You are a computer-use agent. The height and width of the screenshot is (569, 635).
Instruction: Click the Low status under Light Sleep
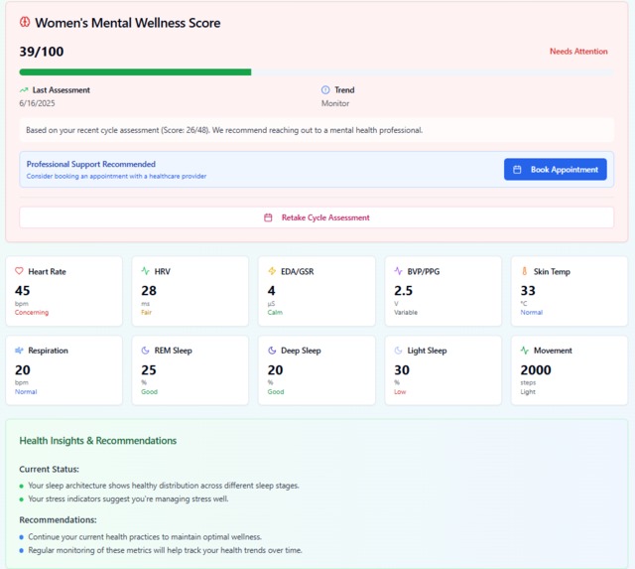tap(400, 392)
